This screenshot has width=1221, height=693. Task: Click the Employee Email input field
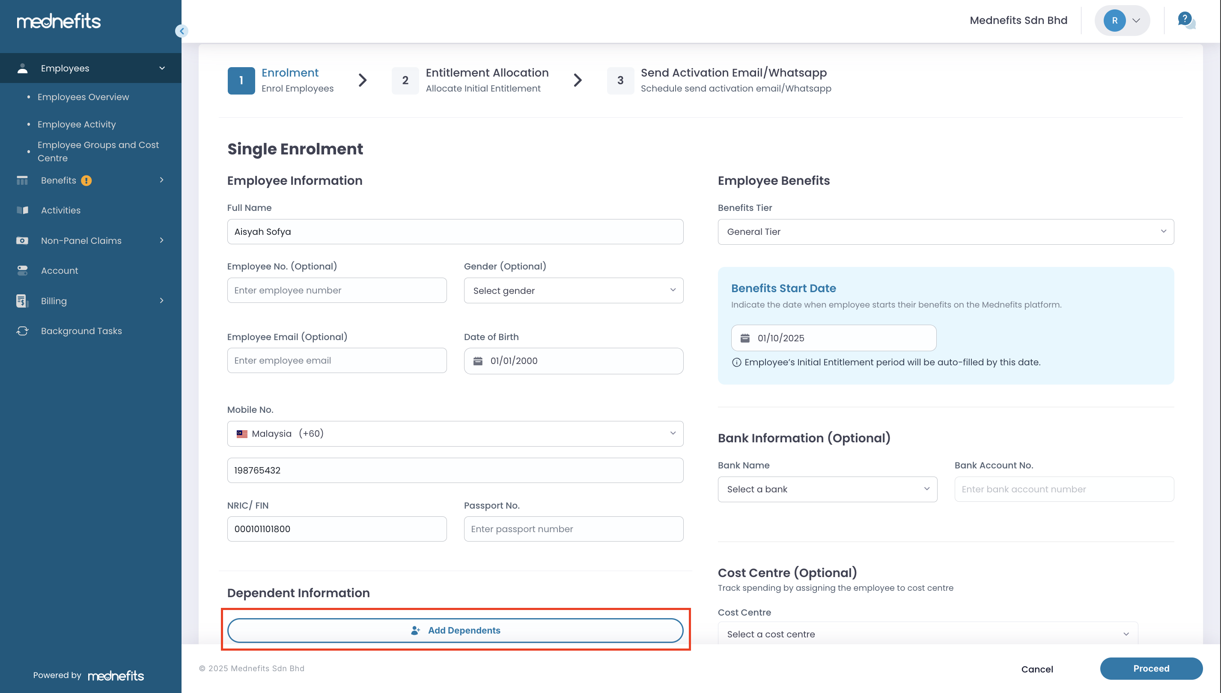click(x=337, y=360)
